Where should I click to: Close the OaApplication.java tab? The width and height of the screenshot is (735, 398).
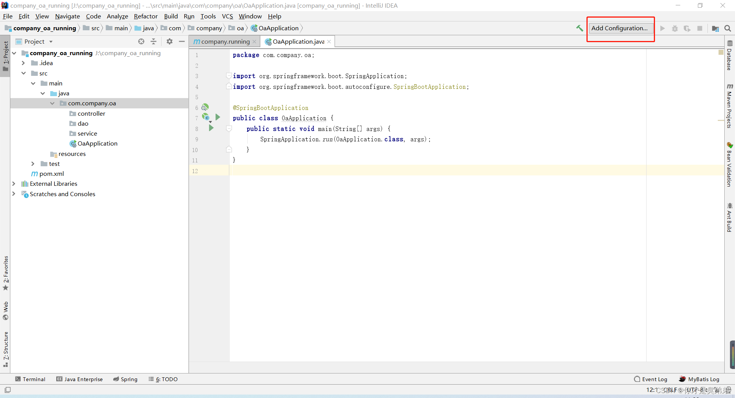(329, 41)
